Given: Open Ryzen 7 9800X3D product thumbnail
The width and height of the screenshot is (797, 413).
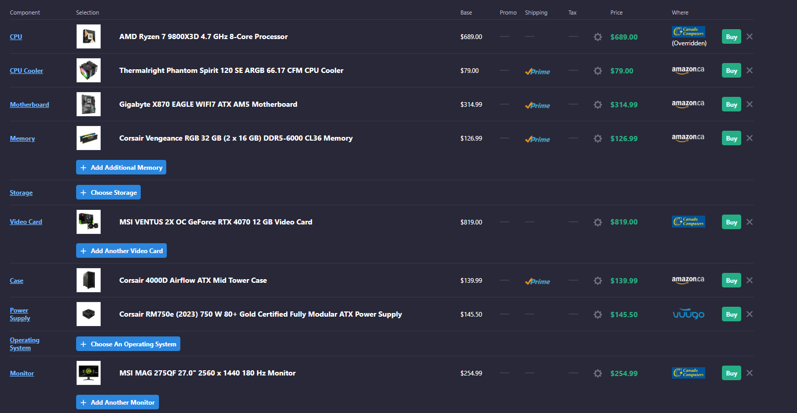Looking at the screenshot, I should tap(89, 36).
